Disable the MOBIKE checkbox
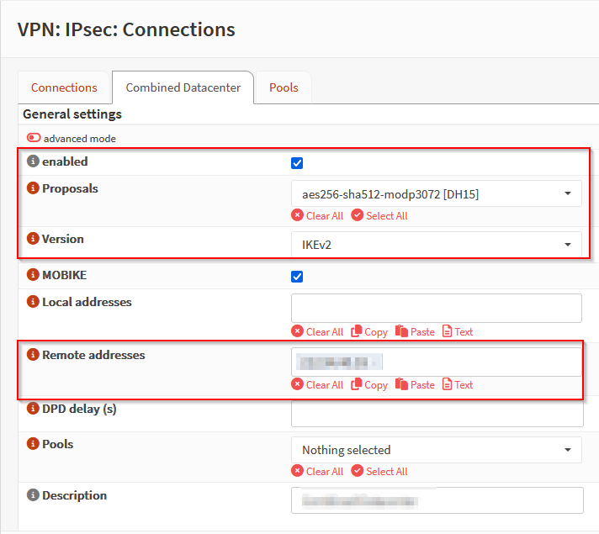The width and height of the screenshot is (599, 534). pos(297,277)
